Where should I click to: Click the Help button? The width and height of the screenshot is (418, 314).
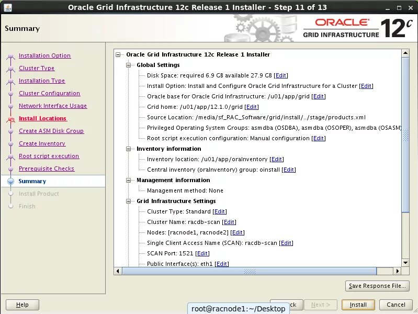pyautogui.click(x=22, y=305)
